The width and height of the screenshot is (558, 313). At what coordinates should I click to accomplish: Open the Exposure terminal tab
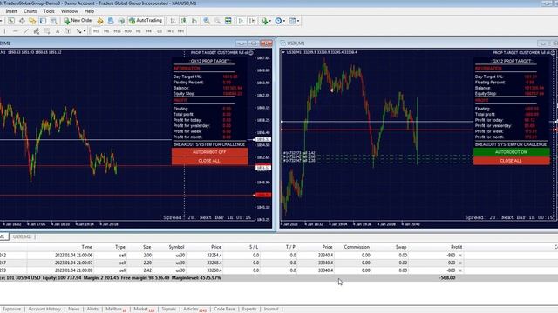(x=11, y=310)
